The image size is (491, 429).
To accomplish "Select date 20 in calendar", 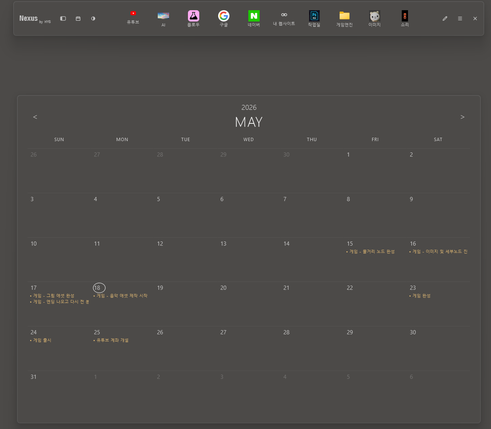I will (223, 288).
